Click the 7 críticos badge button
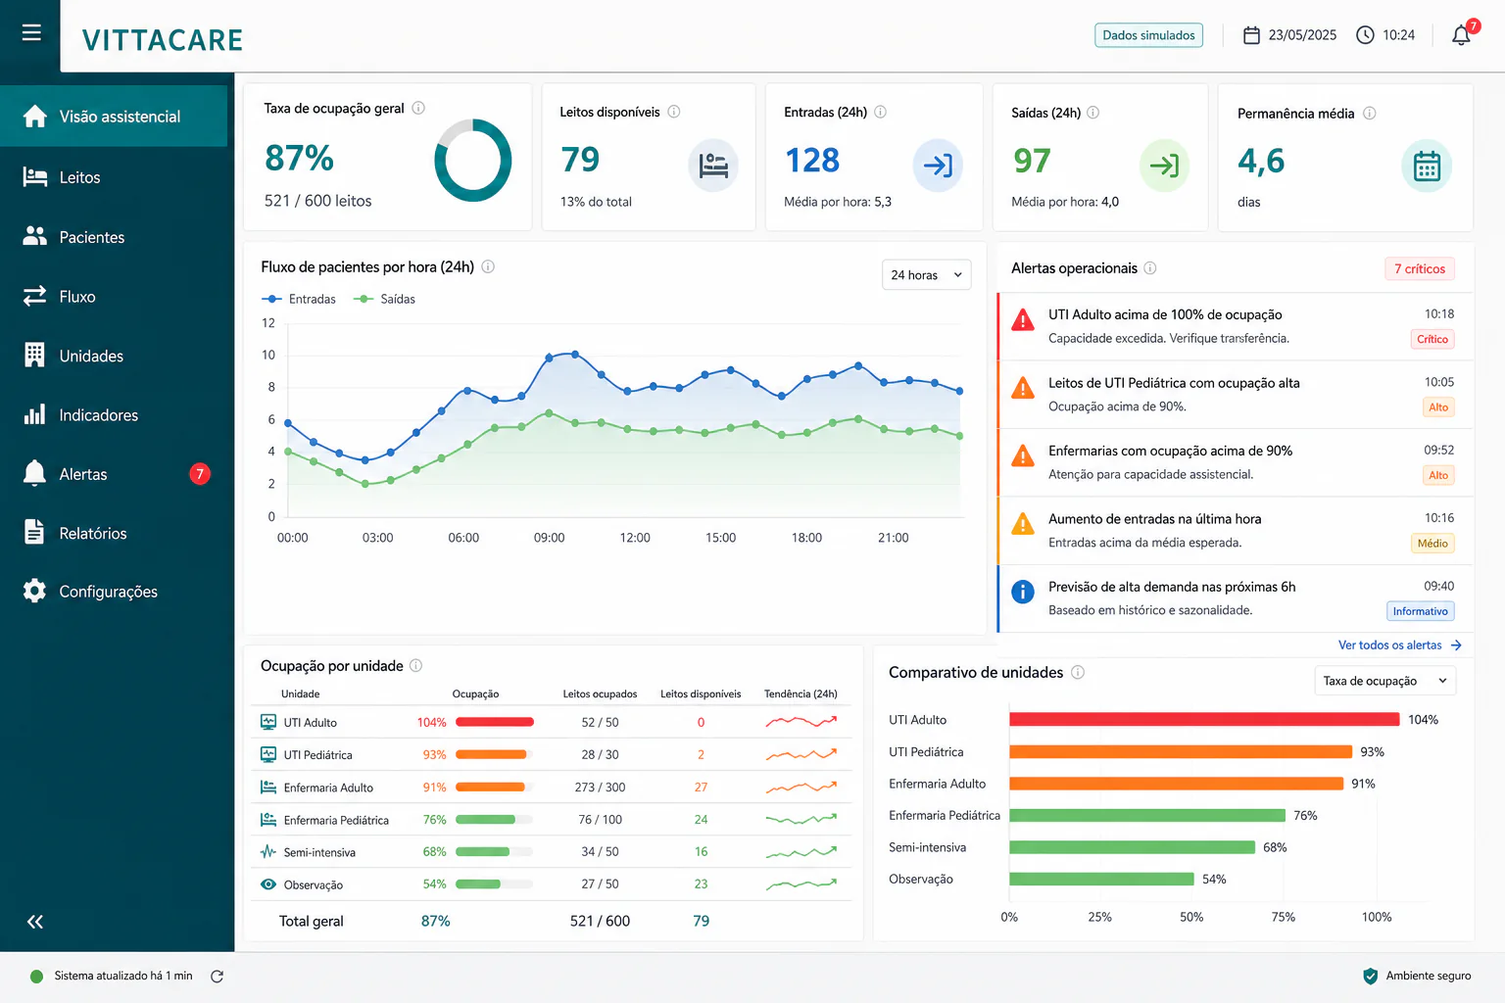The height and width of the screenshot is (1003, 1505). pos(1419,268)
